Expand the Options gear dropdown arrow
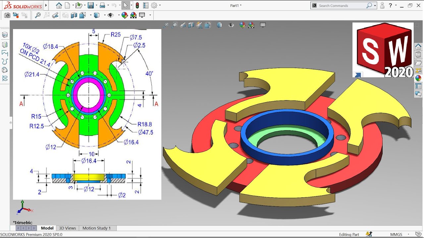 click(160, 5)
